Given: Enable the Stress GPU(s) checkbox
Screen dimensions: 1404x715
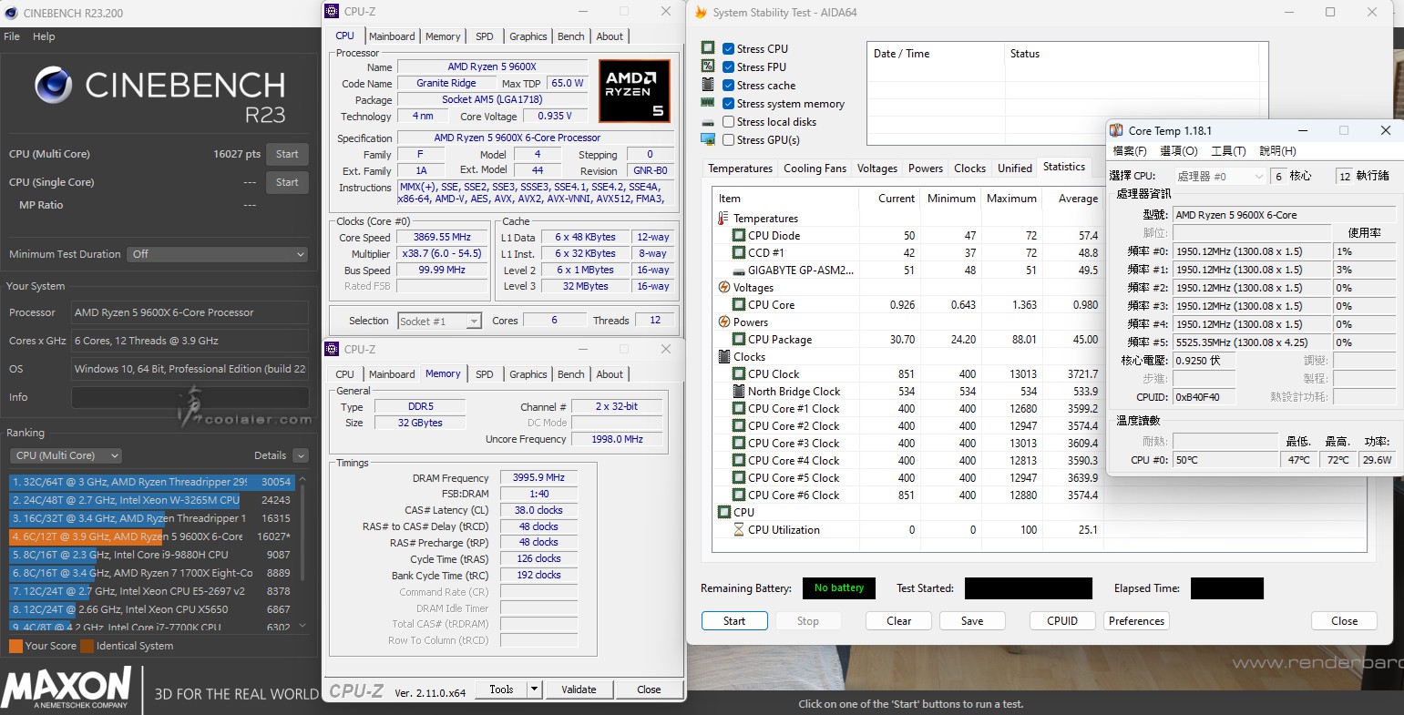Looking at the screenshot, I should 728,140.
